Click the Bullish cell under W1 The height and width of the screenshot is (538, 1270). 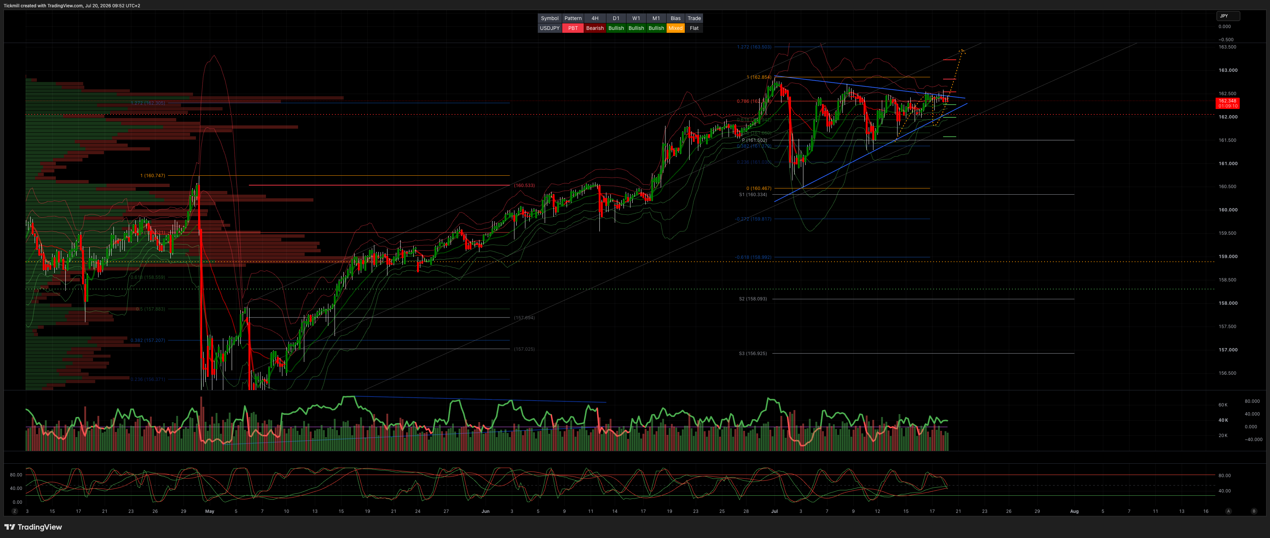point(636,28)
